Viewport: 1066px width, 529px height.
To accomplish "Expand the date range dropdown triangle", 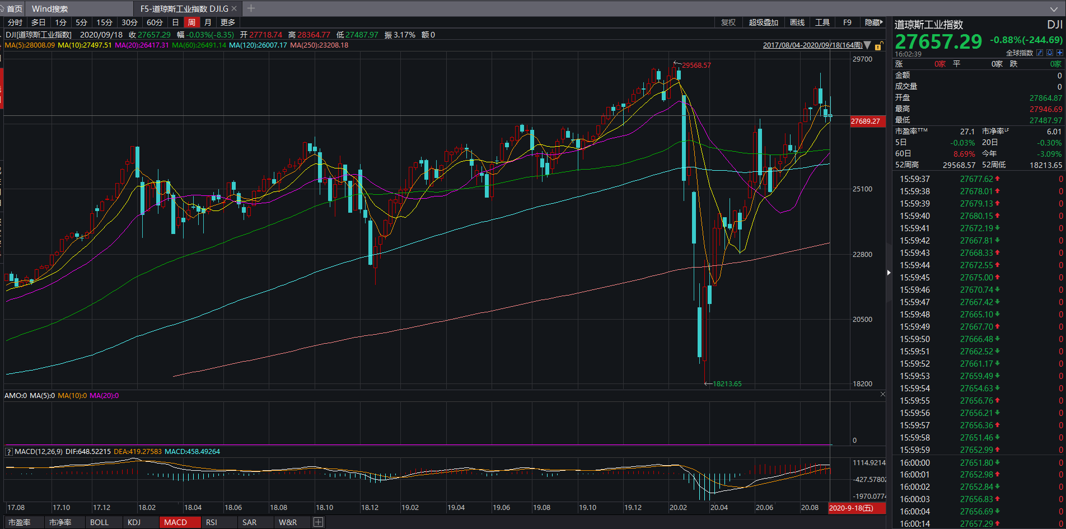I will tap(867, 45).
